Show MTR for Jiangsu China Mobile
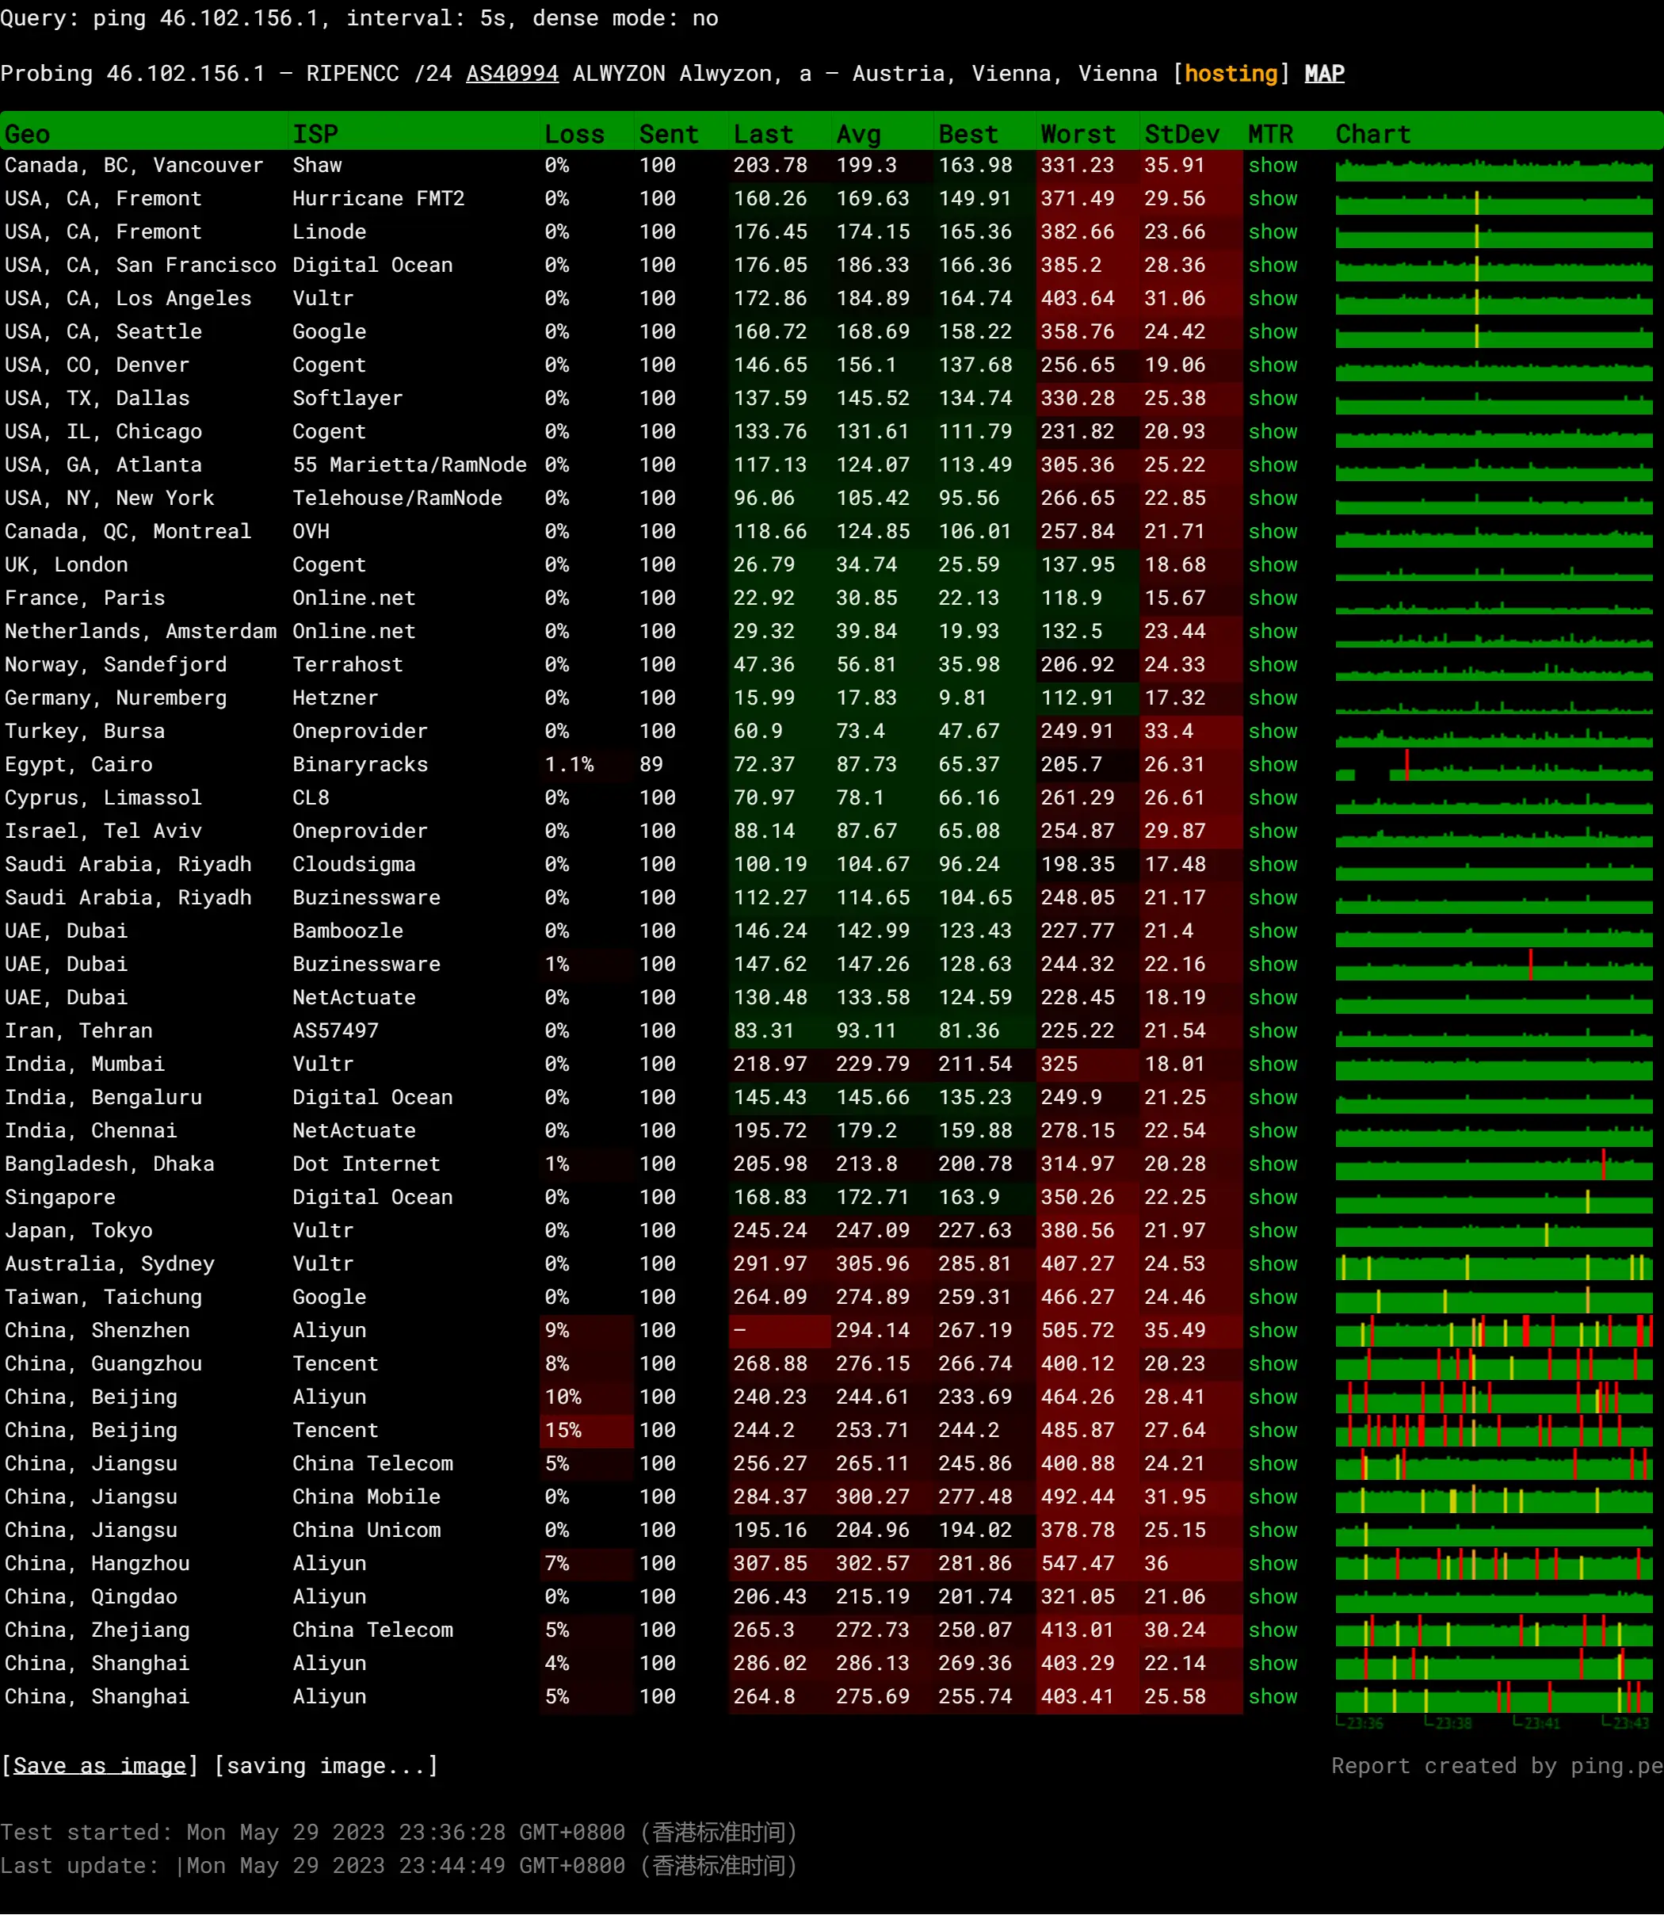The width and height of the screenshot is (1664, 1915). [1272, 1497]
